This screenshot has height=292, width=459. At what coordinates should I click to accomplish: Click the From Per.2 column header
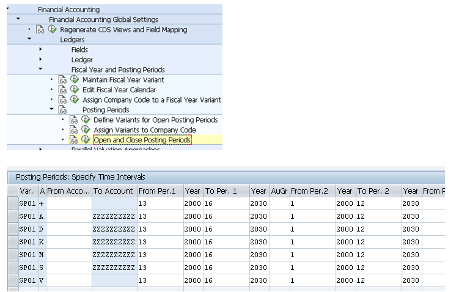point(313,191)
